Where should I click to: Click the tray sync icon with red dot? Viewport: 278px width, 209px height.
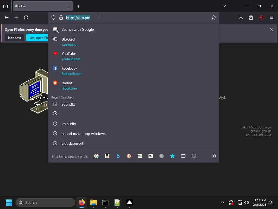tap(231, 202)
